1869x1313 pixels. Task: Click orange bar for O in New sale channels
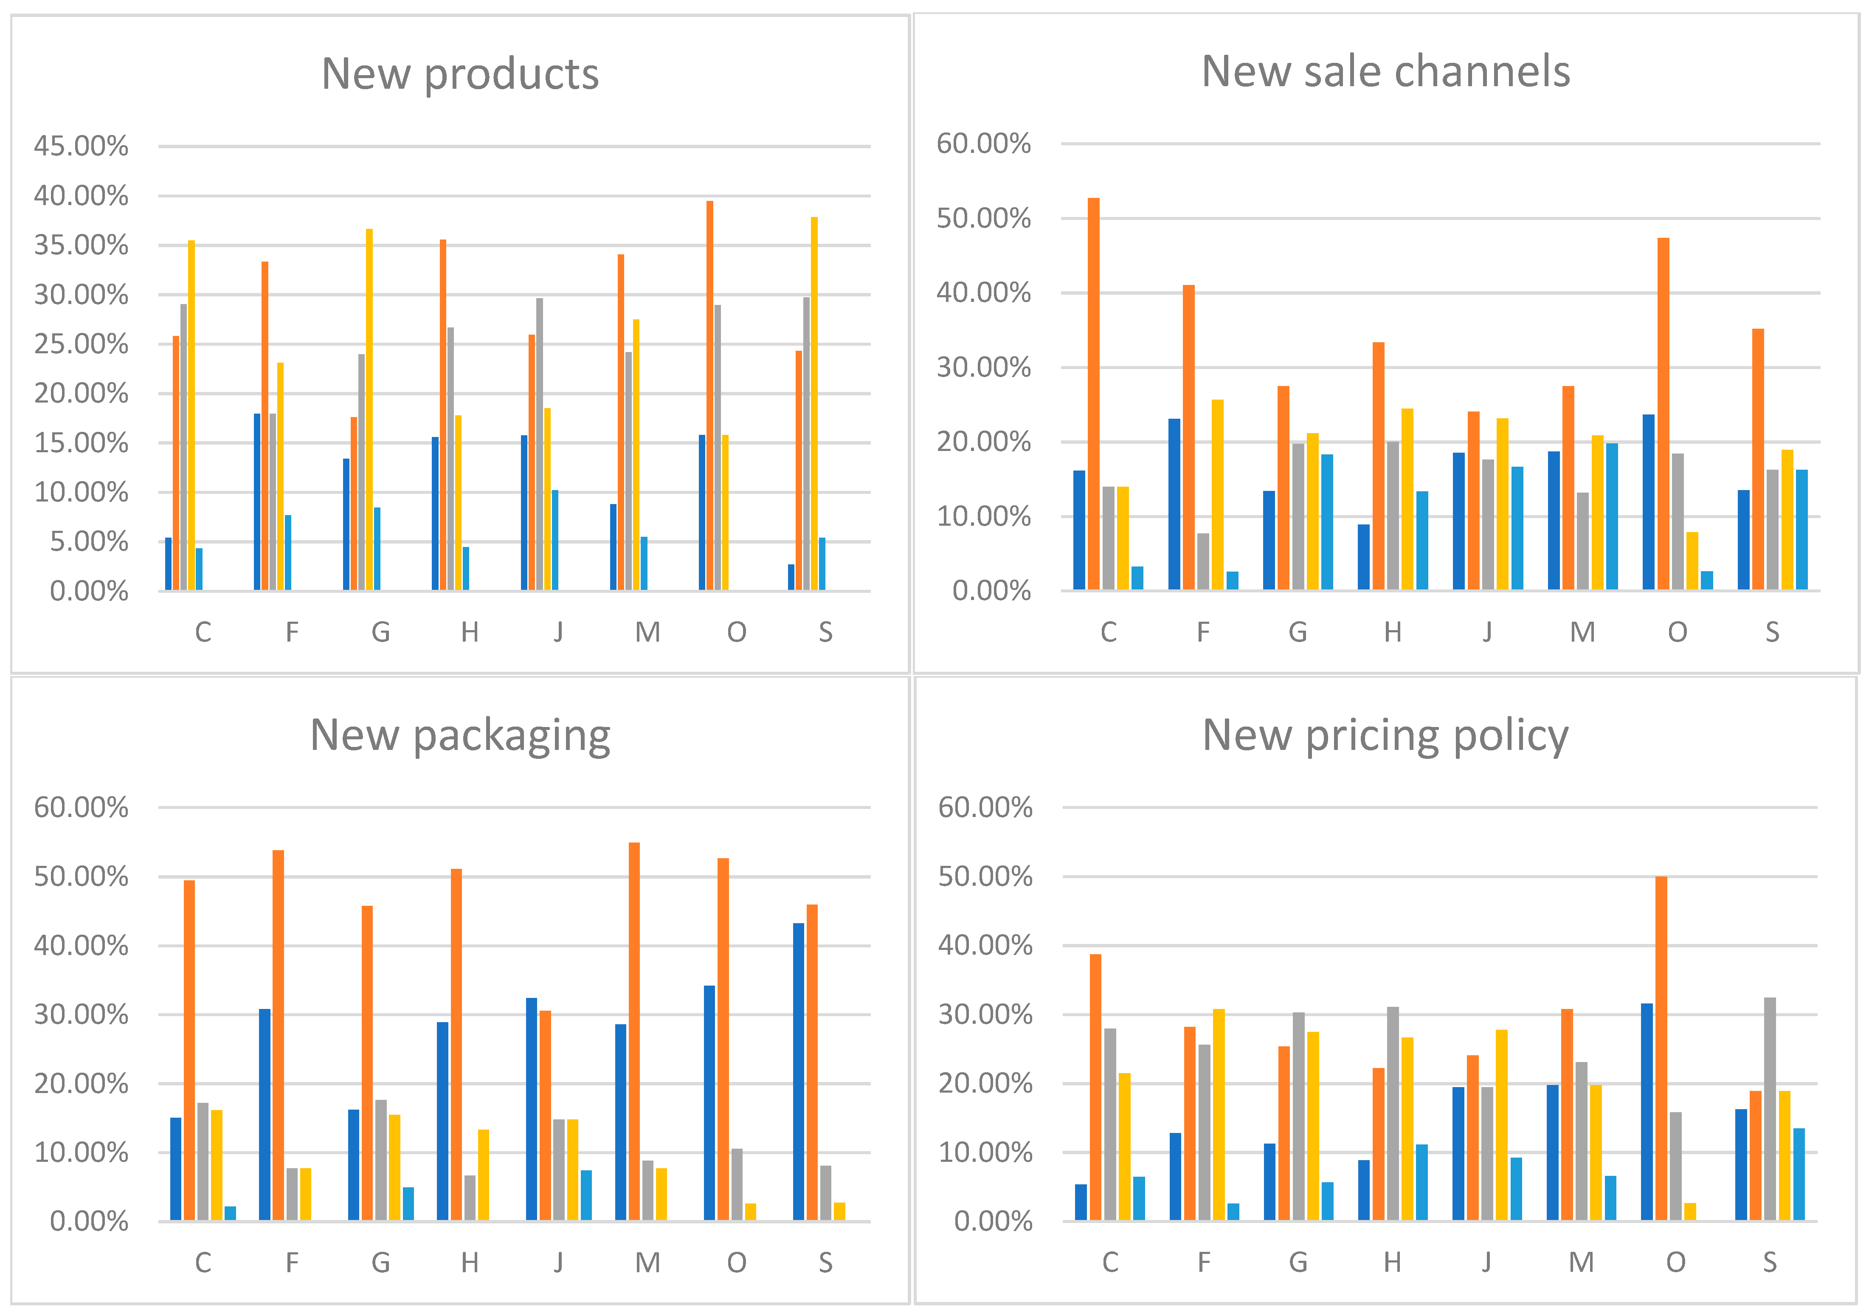click(1663, 414)
